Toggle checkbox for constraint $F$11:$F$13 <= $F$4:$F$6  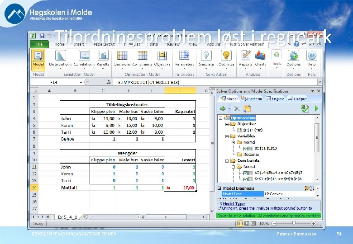246,179
